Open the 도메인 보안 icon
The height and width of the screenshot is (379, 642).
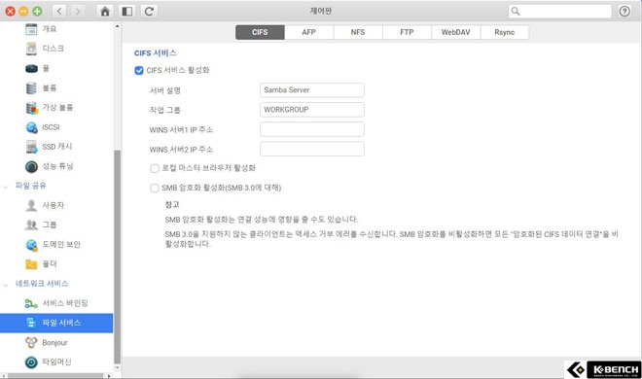click(x=31, y=245)
